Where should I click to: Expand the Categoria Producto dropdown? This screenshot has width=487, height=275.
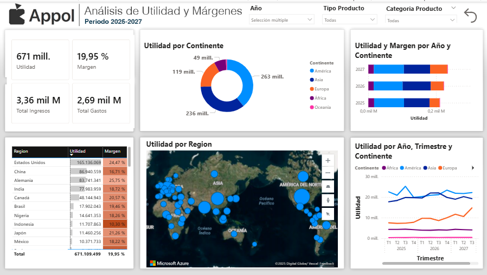click(421, 21)
